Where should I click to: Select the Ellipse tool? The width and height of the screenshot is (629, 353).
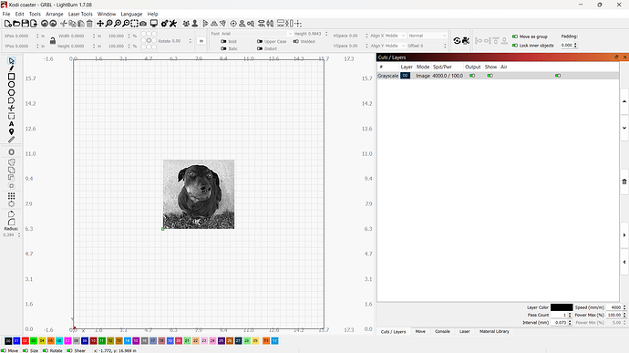11,84
